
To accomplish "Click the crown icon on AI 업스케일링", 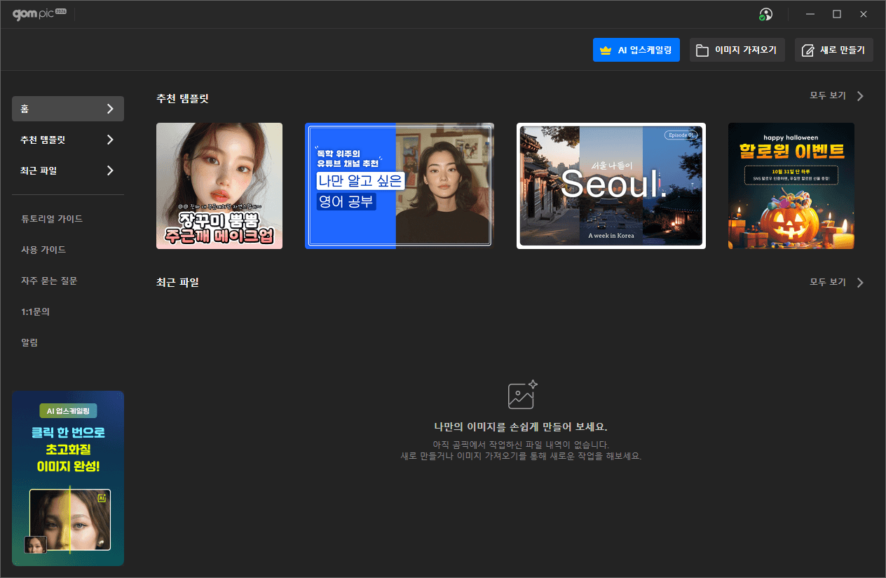I will click(606, 51).
